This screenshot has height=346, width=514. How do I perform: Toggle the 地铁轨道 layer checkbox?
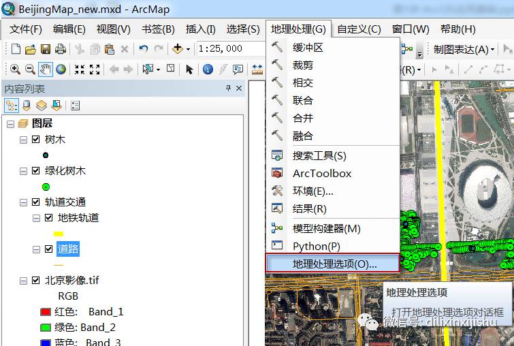48,218
